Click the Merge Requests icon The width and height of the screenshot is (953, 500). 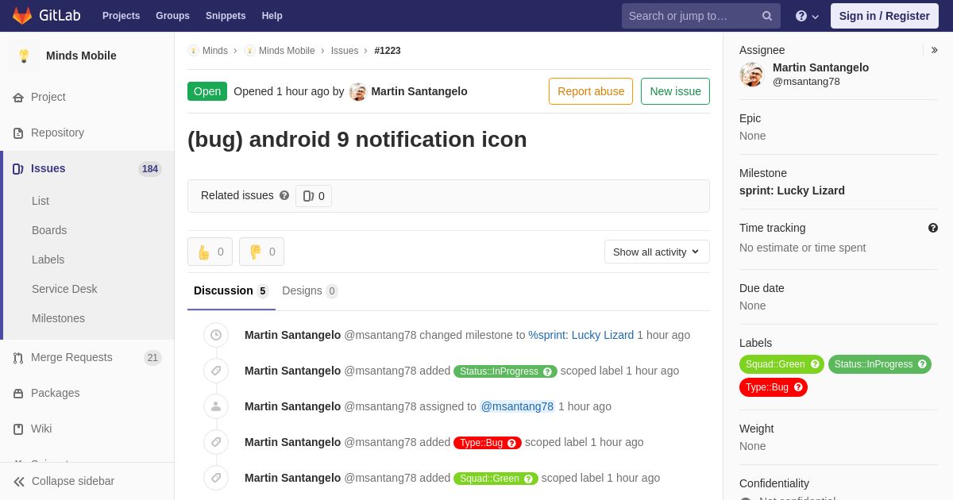[18, 357]
